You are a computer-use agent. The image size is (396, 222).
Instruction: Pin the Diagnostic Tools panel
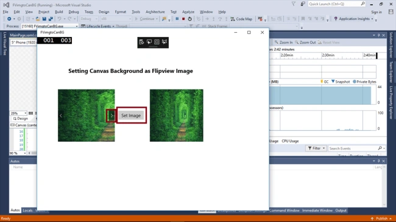pos(378,35)
